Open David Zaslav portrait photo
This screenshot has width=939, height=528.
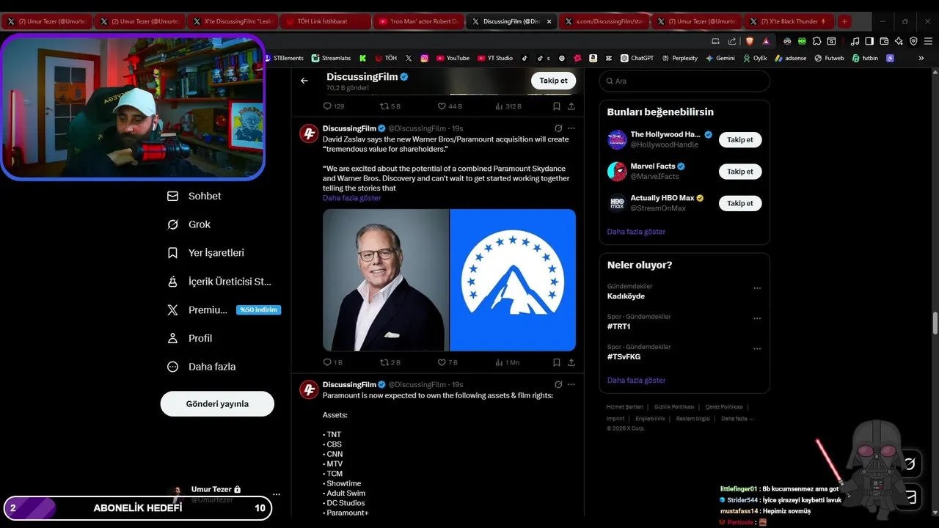pyautogui.click(x=386, y=280)
